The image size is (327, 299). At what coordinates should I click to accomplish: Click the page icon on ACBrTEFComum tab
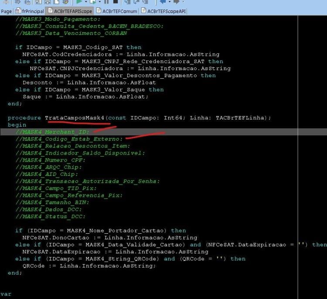[99, 10]
